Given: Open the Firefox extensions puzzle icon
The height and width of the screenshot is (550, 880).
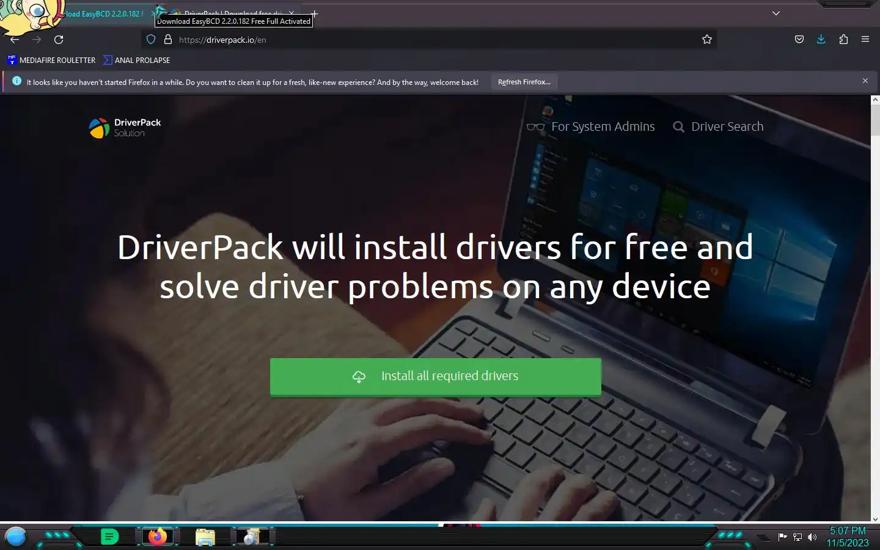Looking at the screenshot, I should (843, 40).
